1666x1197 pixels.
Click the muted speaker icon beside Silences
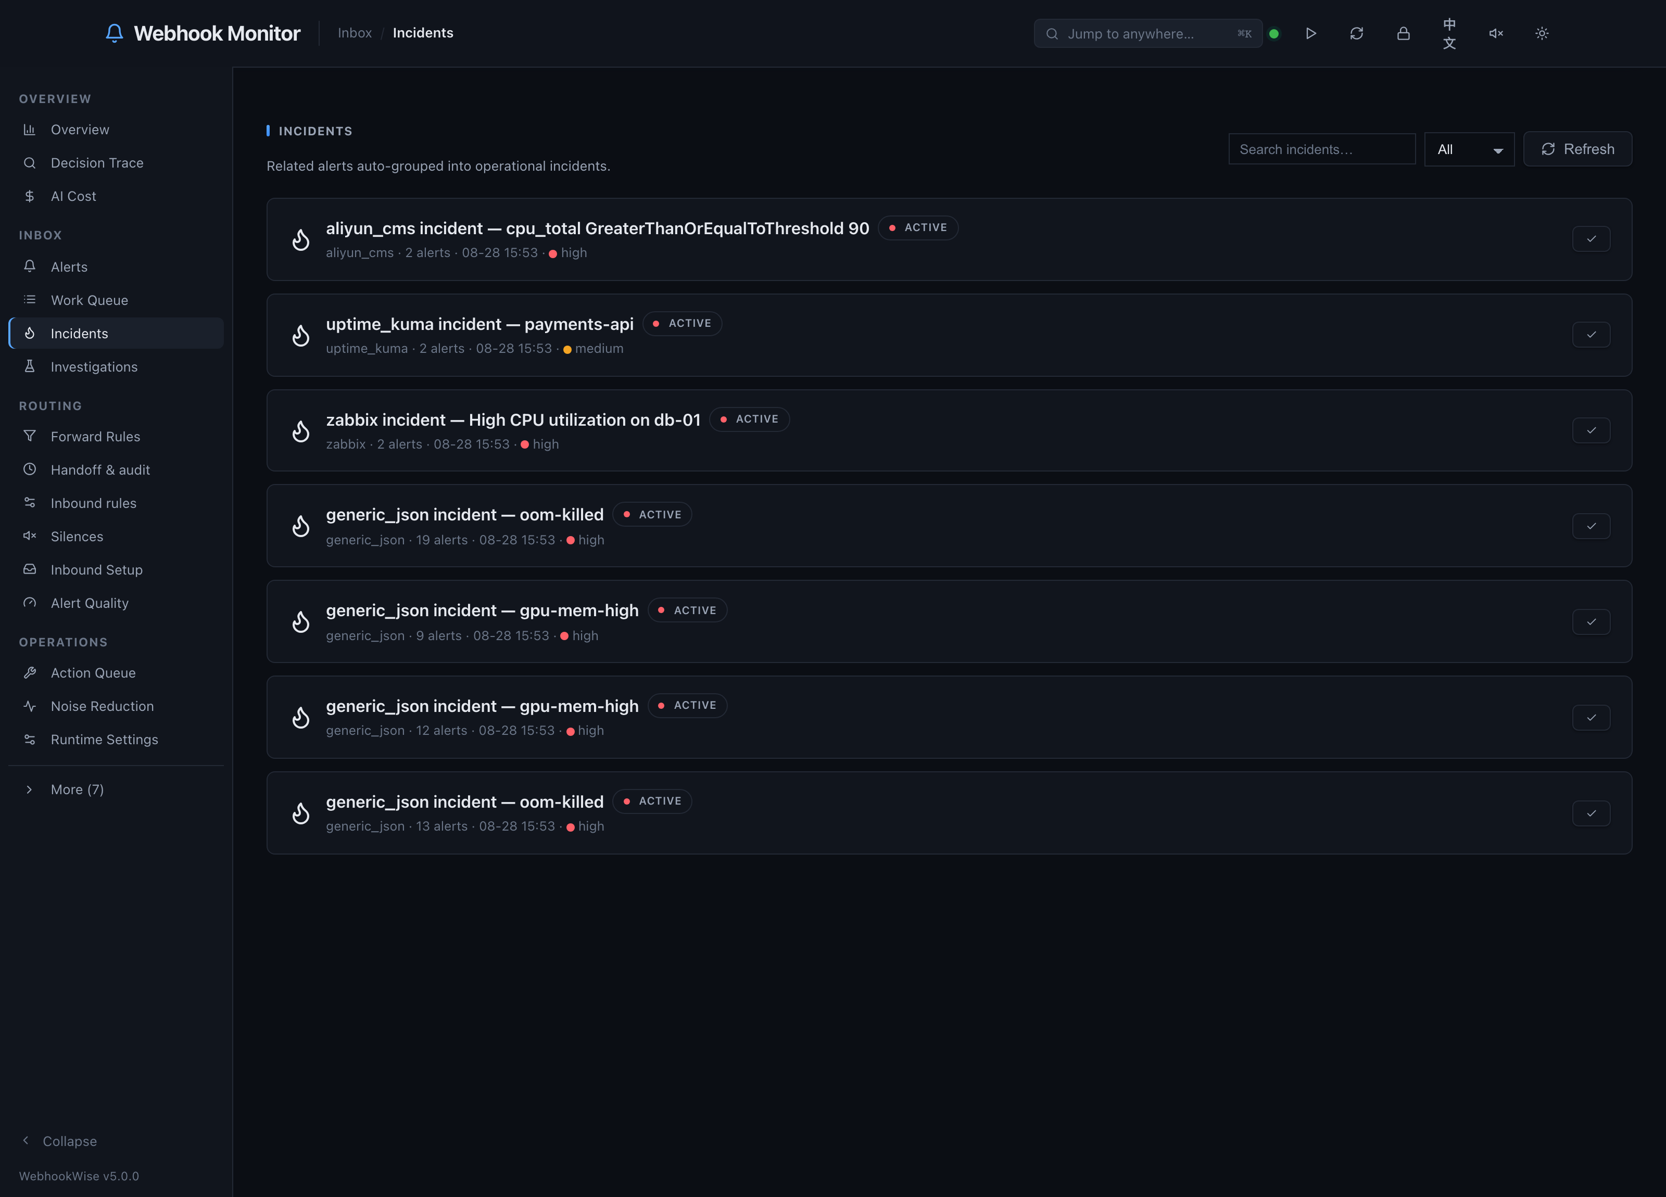[x=29, y=536]
